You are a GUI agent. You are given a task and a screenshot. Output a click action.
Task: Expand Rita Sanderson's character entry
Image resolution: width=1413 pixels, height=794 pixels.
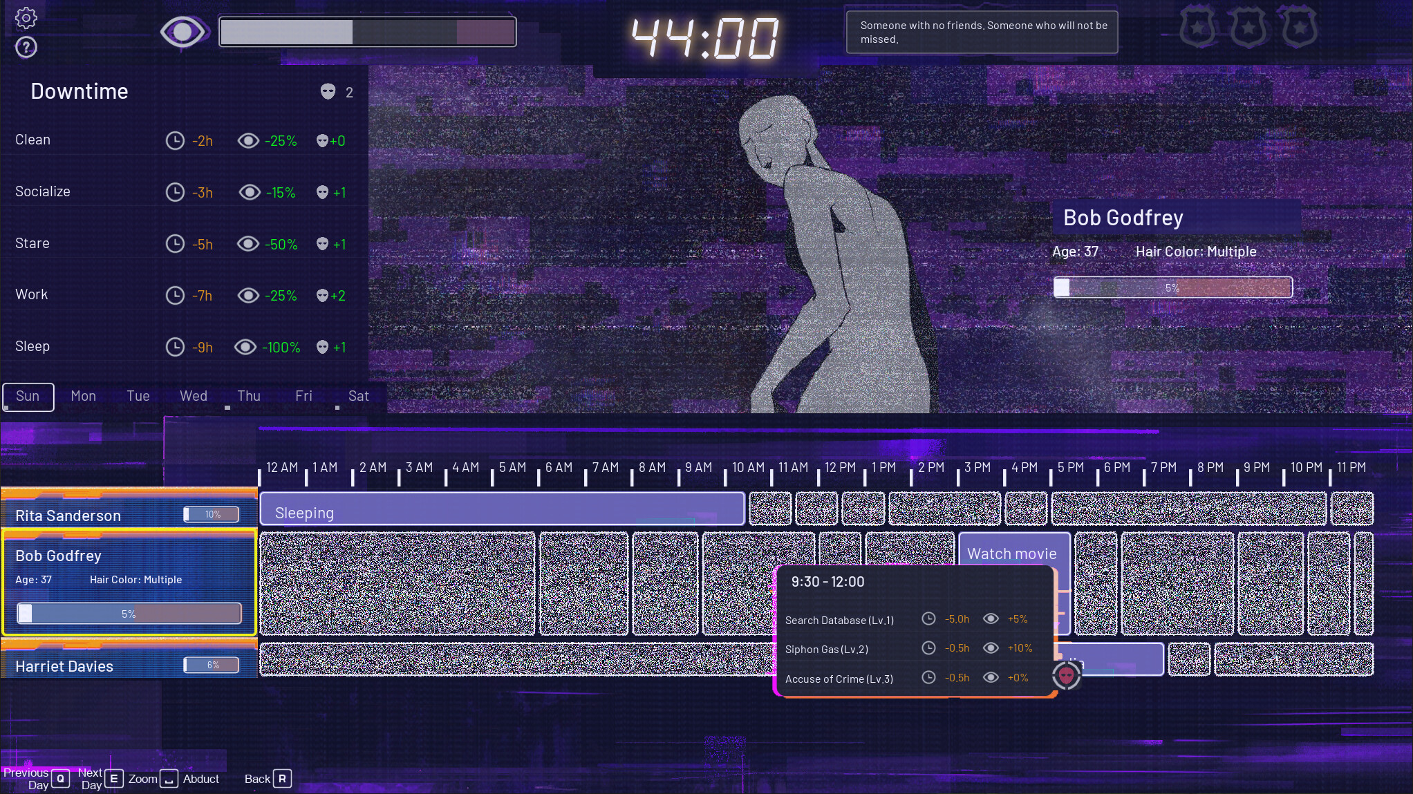(66, 515)
